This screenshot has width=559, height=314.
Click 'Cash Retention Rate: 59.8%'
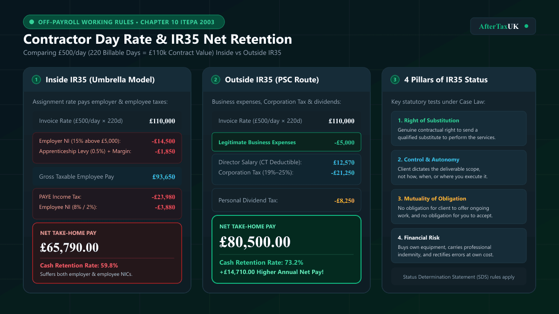pos(79,265)
